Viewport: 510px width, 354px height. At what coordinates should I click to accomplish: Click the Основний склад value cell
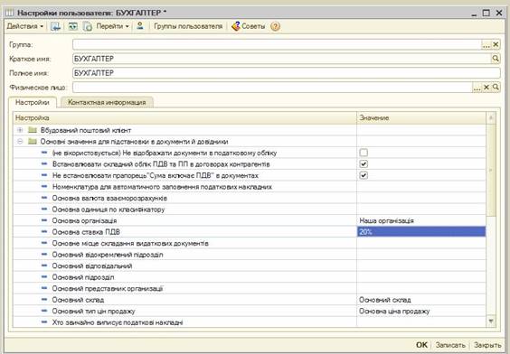pos(421,300)
